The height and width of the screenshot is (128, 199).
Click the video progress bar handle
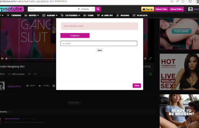click(6, 59)
